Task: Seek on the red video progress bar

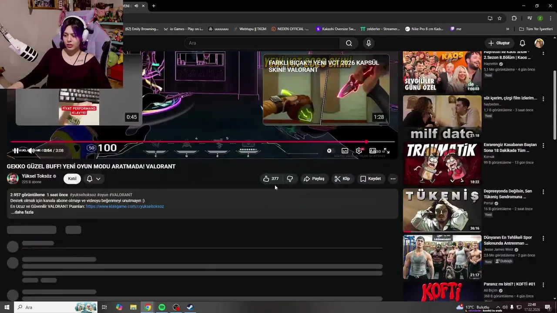Action: click(x=202, y=142)
